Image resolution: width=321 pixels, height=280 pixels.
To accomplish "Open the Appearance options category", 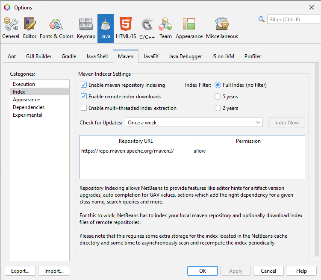I will click(x=189, y=28).
